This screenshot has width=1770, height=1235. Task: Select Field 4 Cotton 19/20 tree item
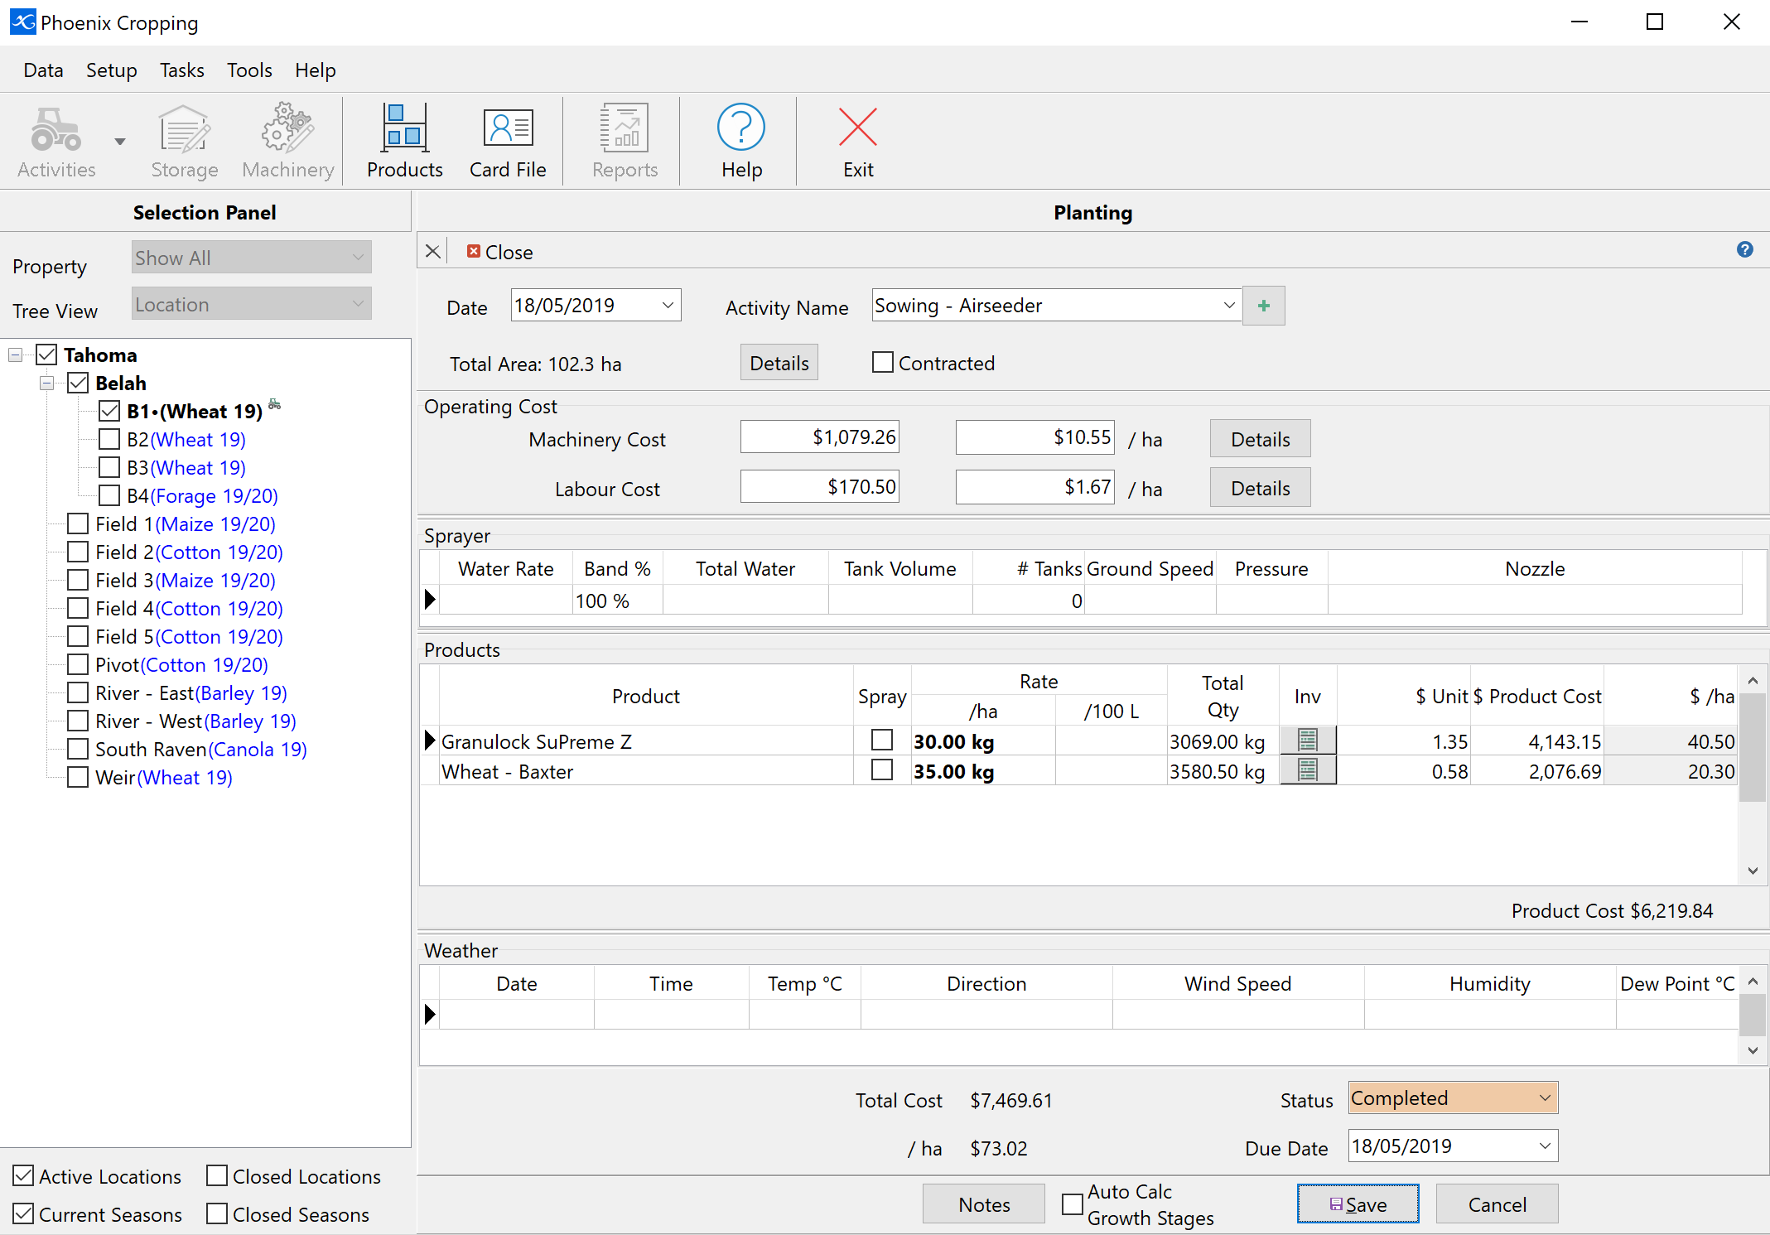pyautogui.click(x=189, y=608)
